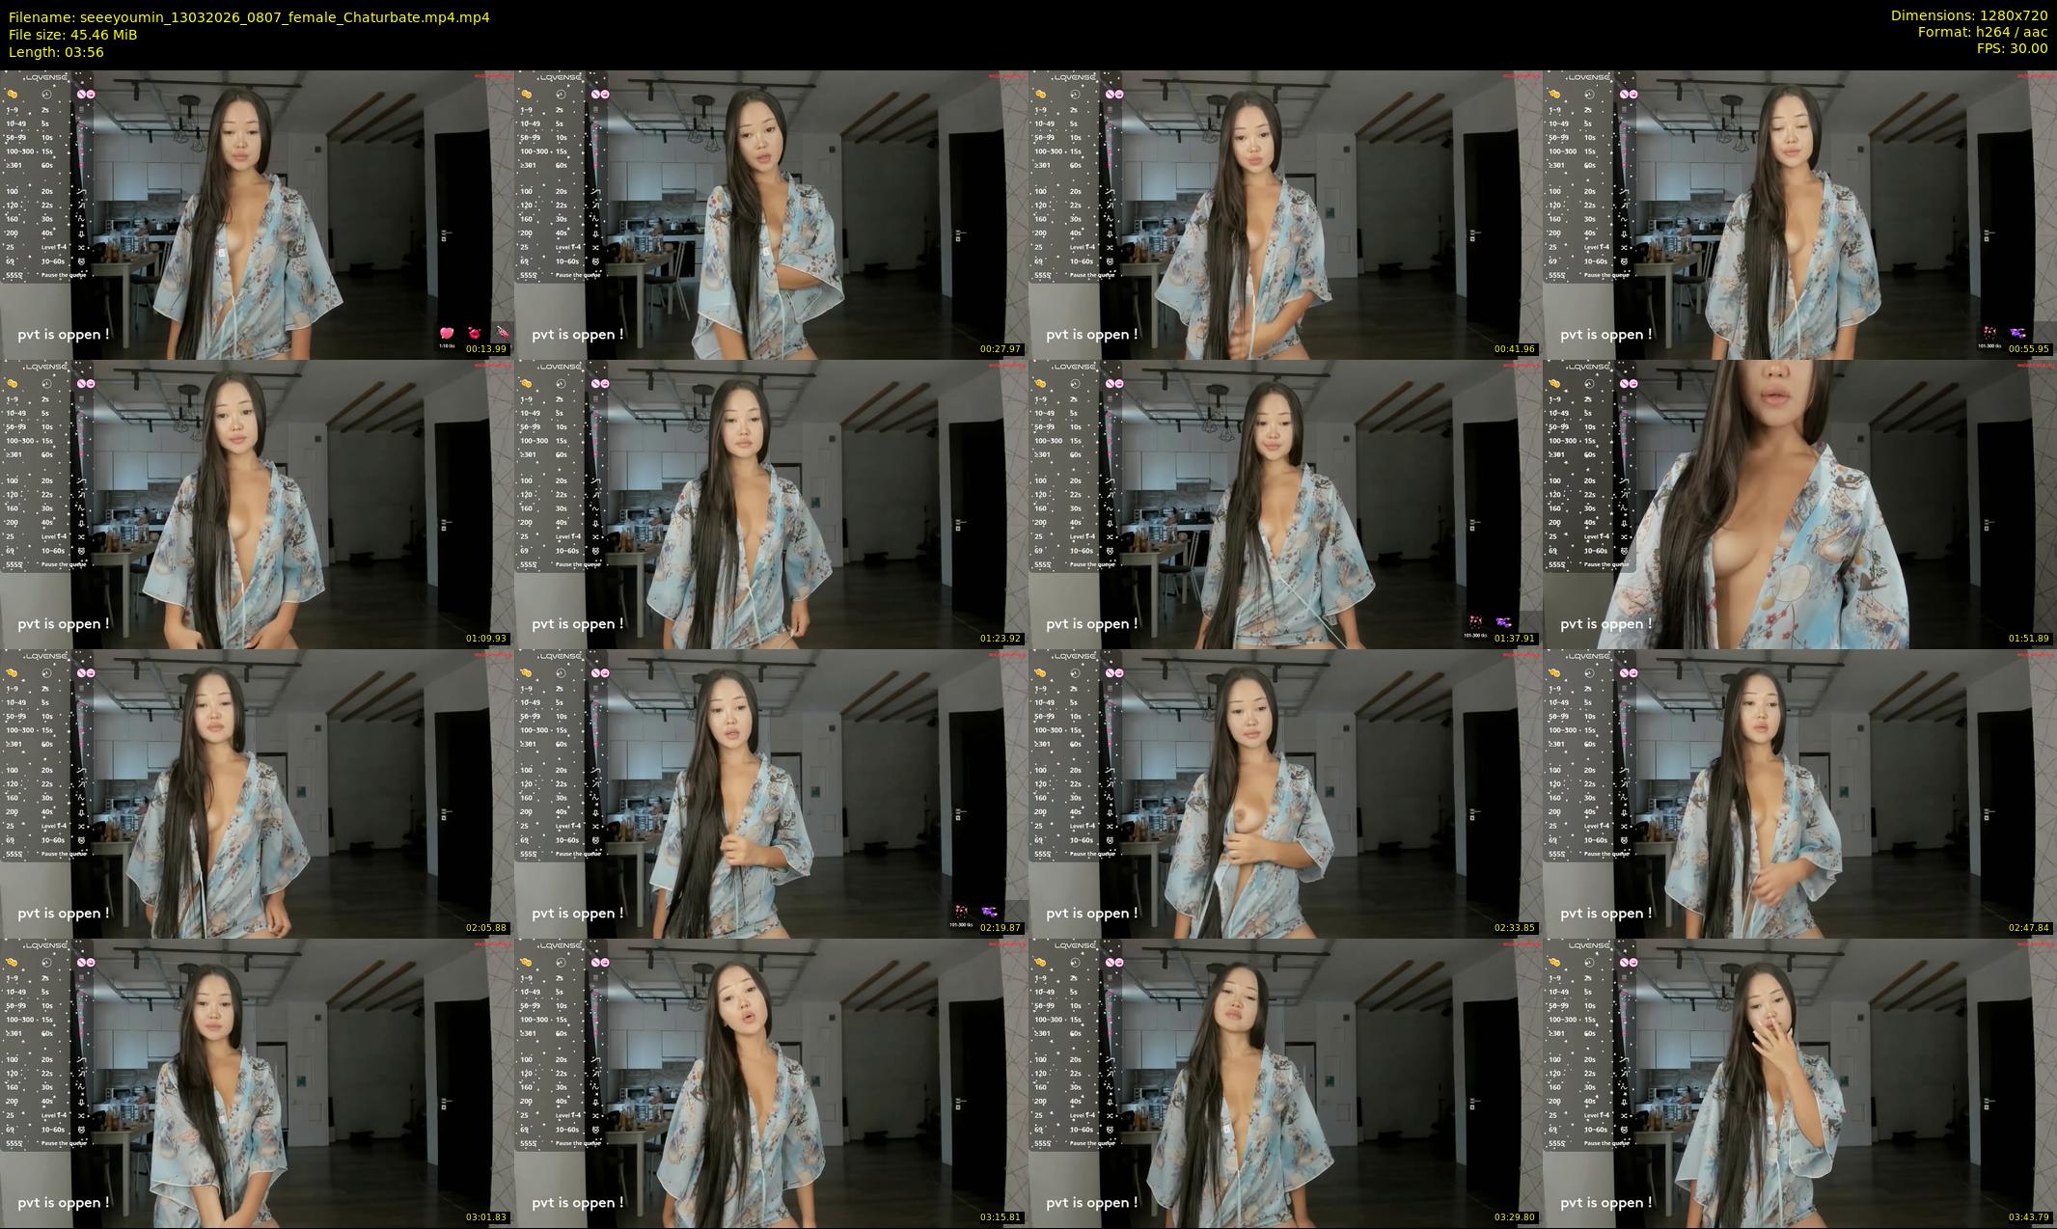Screen dimensions: 2057x1229
Task: Click the 03:15.81 timestamp label
Action: (x=1001, y=1217)
